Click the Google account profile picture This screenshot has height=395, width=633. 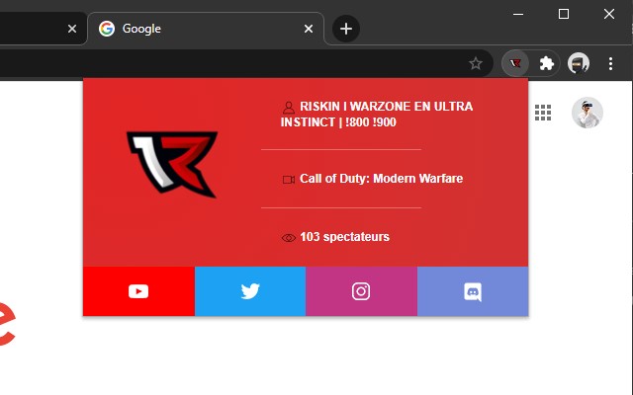pyautogui.click(x=588, y=113)
